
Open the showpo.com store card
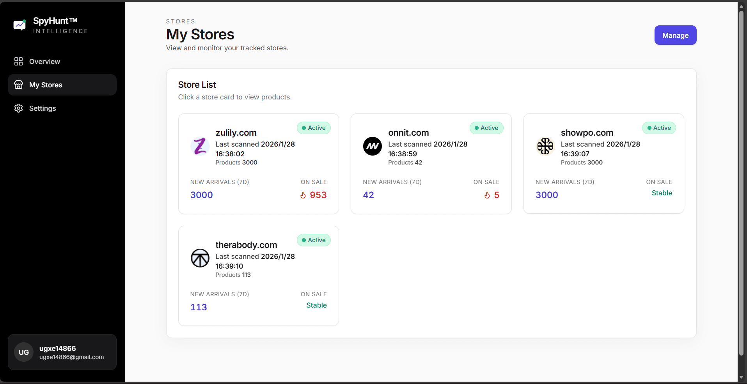[603, 164]
